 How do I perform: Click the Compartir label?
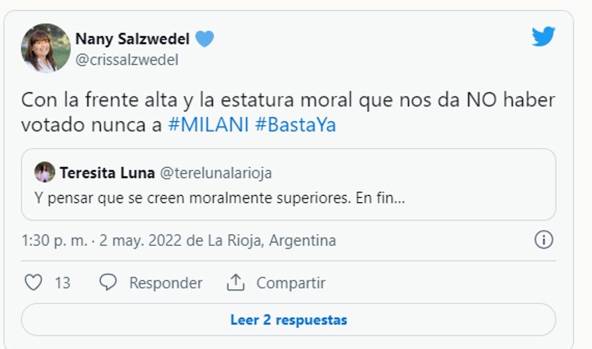pyautogui.click(x=291, y=283)
